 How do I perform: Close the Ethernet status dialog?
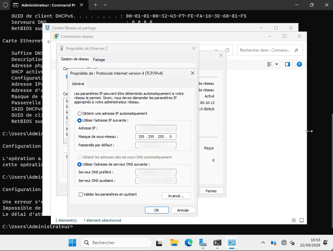(x=221, y=55)
